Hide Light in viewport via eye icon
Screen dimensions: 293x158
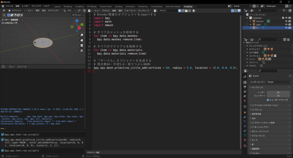[286, 25]
